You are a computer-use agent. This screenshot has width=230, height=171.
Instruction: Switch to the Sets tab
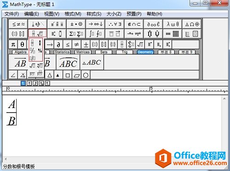[x=104, y=52]
